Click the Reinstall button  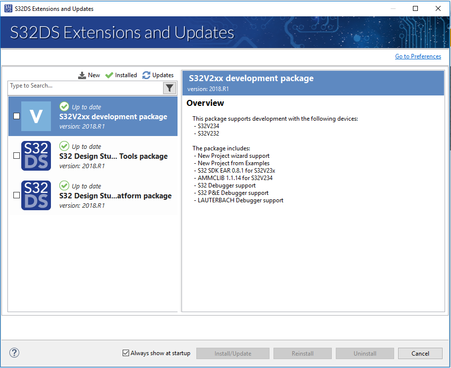click(x=302, y=354)
